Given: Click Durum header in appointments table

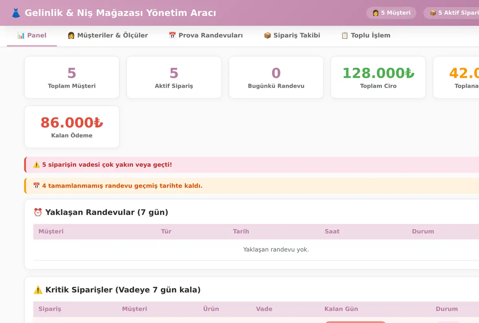Looking at the screenshot, I should coord(423,231).
